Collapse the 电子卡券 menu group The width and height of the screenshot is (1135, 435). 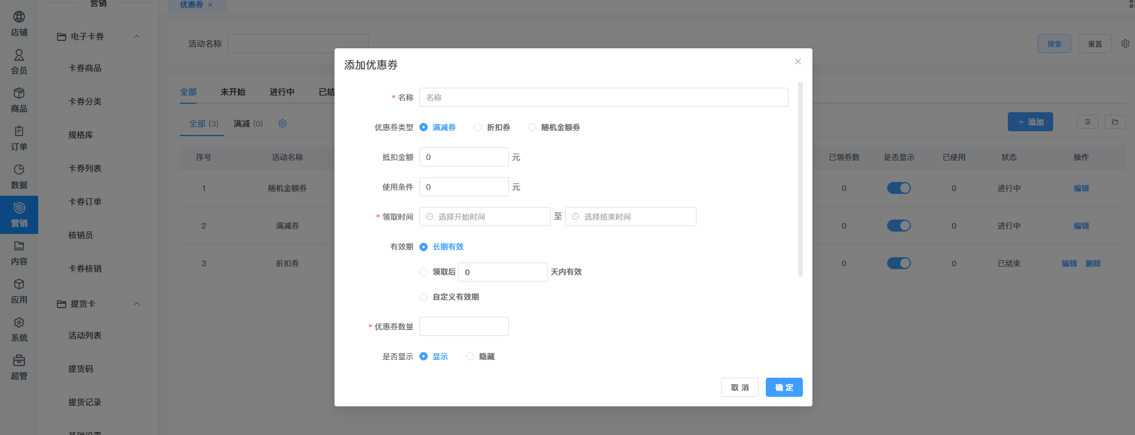click(137, 36)
